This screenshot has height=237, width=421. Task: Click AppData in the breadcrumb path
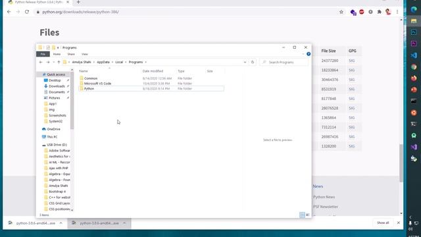point(103,62)
